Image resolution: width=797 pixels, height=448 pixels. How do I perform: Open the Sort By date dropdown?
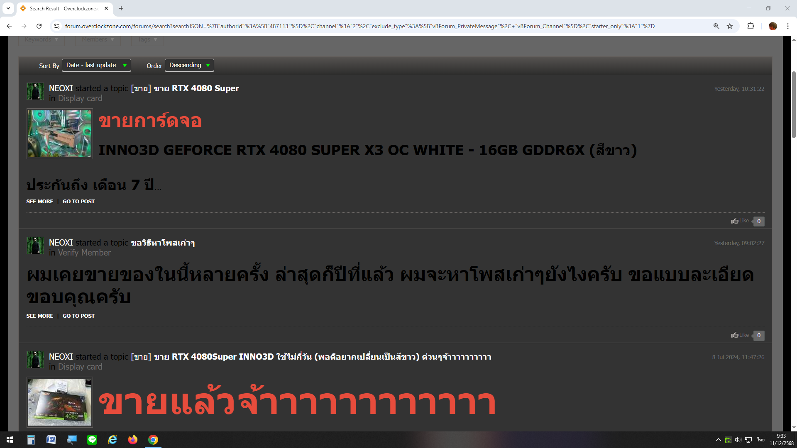pyautogui.click(x=96, y=65)
